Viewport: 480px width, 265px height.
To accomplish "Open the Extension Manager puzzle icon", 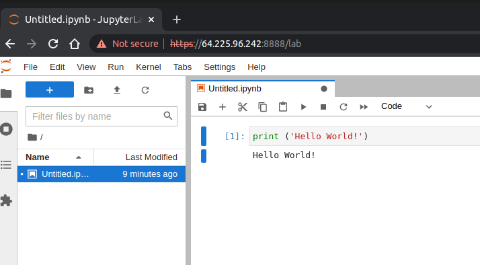I will pyautogui.click(x=6, y=200).
